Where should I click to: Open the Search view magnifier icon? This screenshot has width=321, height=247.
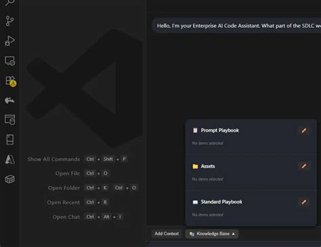9,3
